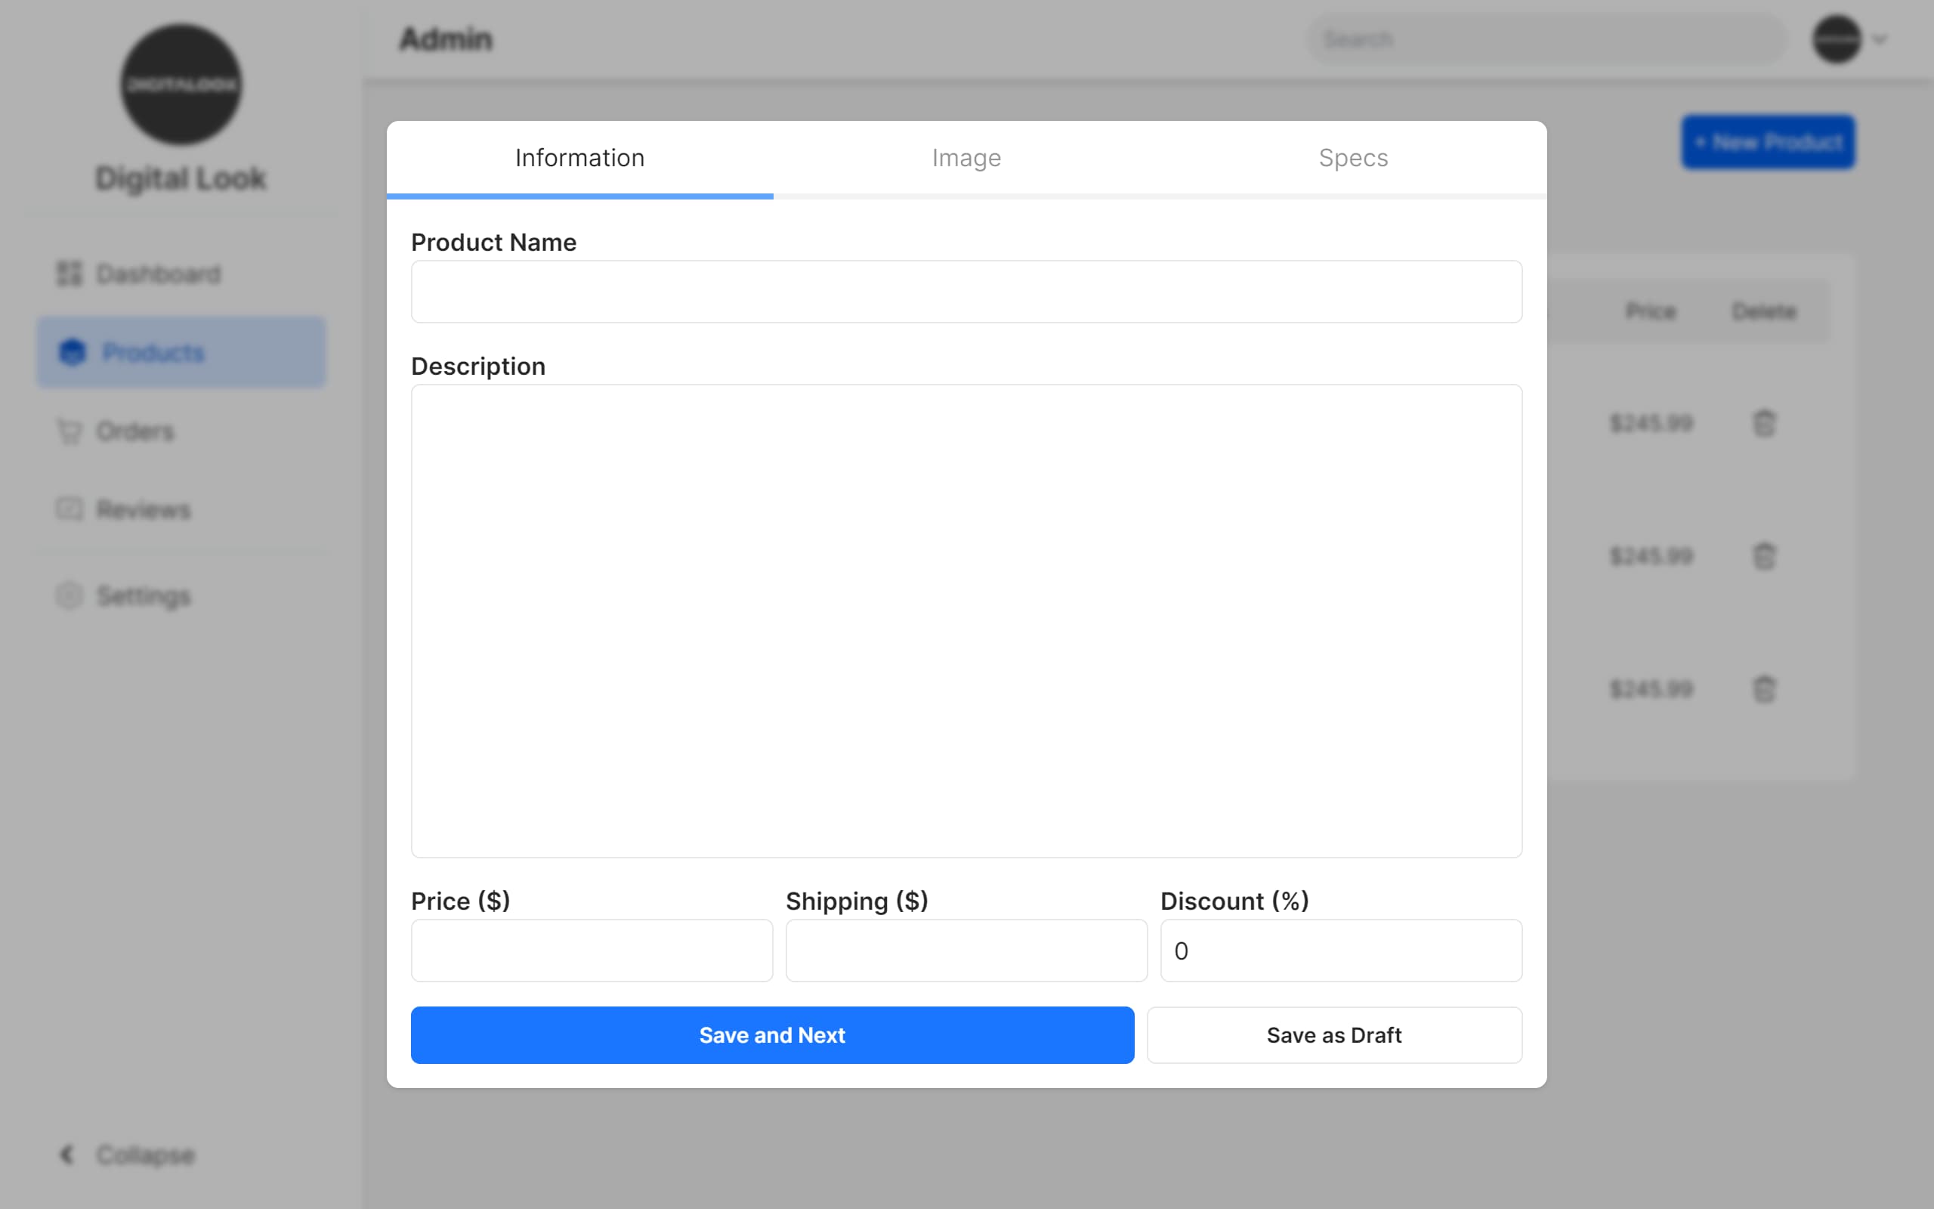
Task: Collapse the sidebar with the chevron
Action: click(67, 1154)
